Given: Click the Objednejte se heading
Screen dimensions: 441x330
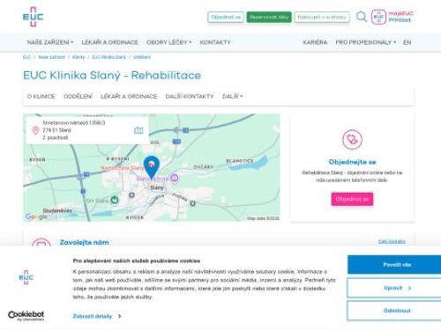Looking at the screenshot, I should pos(352,162).
